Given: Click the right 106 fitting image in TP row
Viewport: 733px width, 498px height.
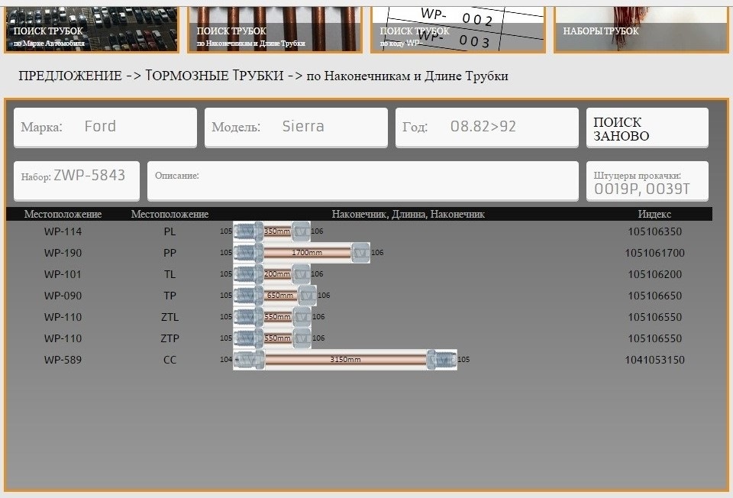Looking at the screenshot, I should click(x=307, y=296).
